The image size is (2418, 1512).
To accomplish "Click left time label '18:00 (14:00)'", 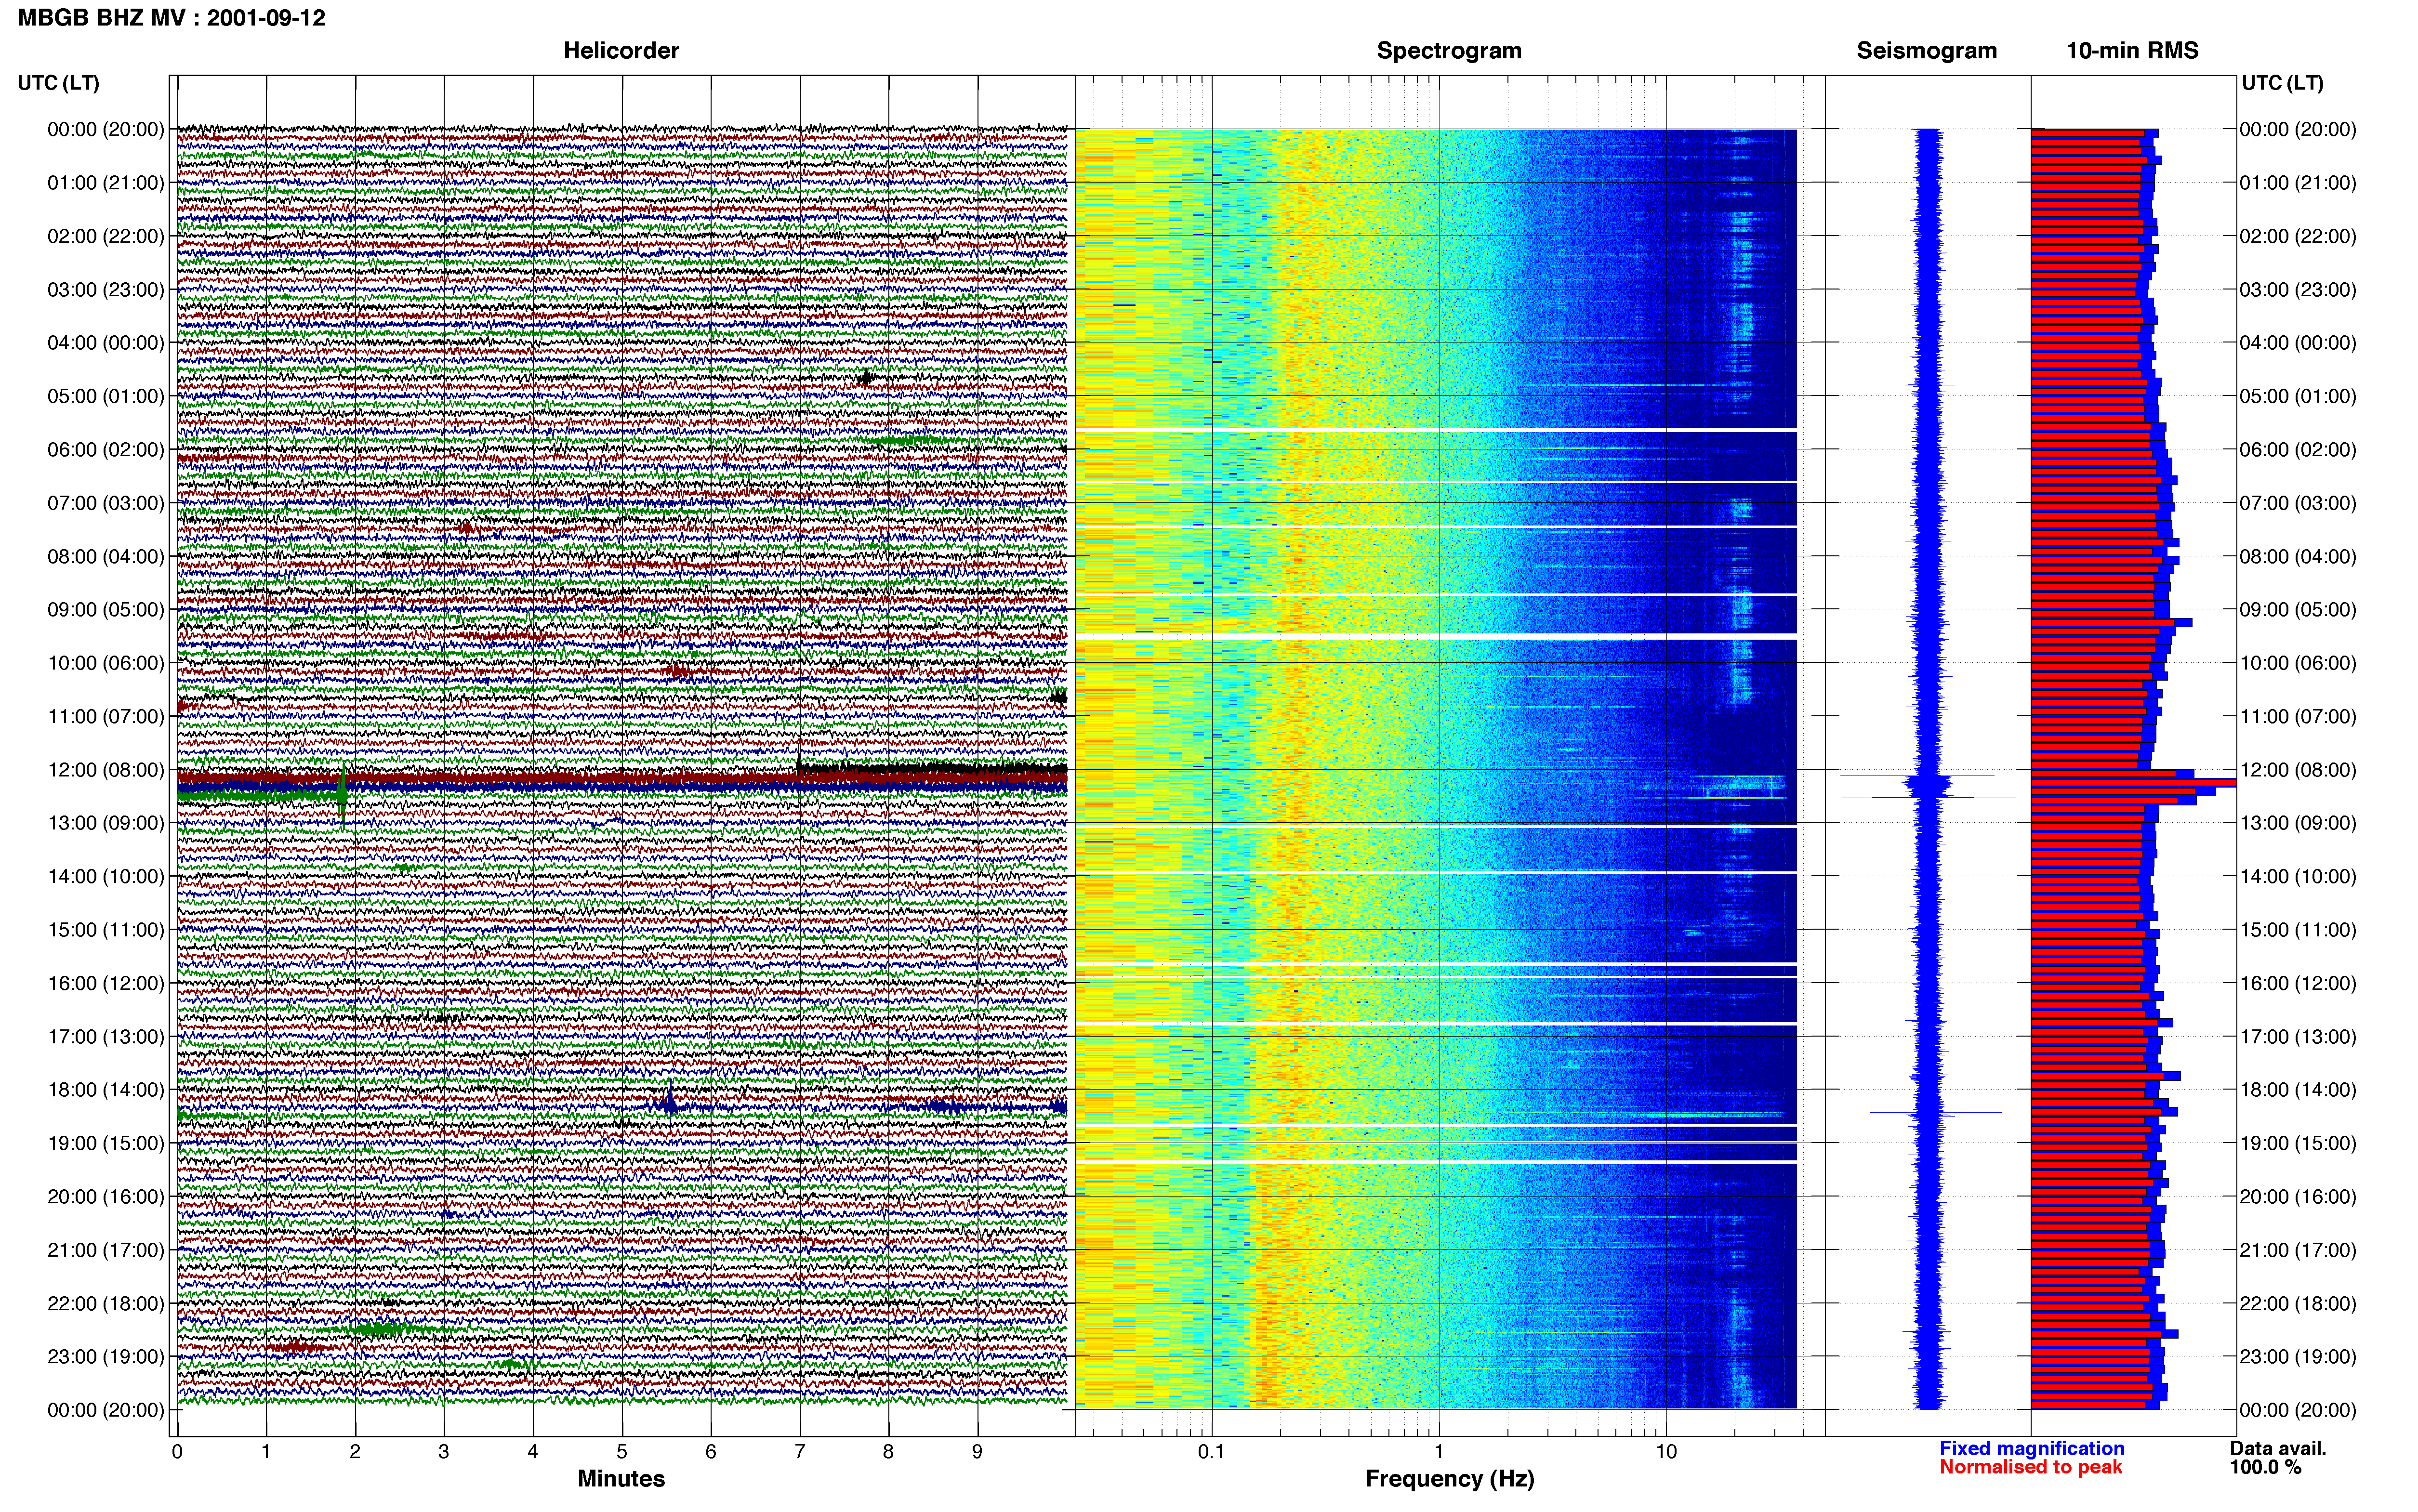I will tap(105, 1090).
